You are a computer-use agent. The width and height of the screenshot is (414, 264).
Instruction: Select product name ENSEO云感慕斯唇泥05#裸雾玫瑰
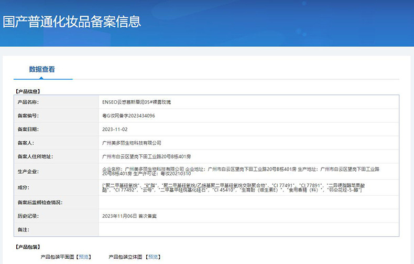(x=136, y=102)
